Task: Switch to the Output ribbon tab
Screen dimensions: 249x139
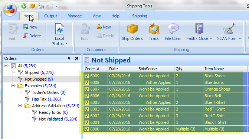Action: (51, 16)
